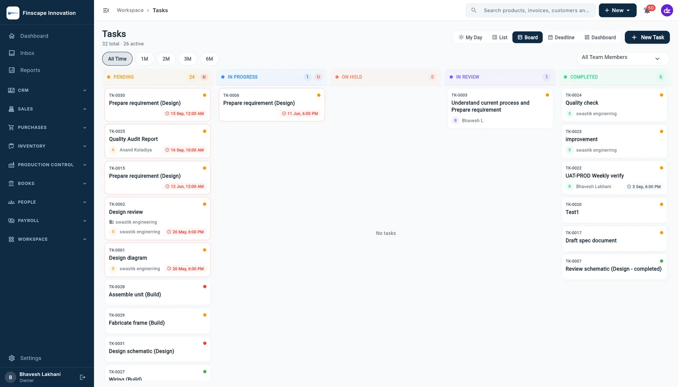This screenshot has width=678, height=387.
Task: Click the Reports icon in sidebar
Action: click(12, 70)
